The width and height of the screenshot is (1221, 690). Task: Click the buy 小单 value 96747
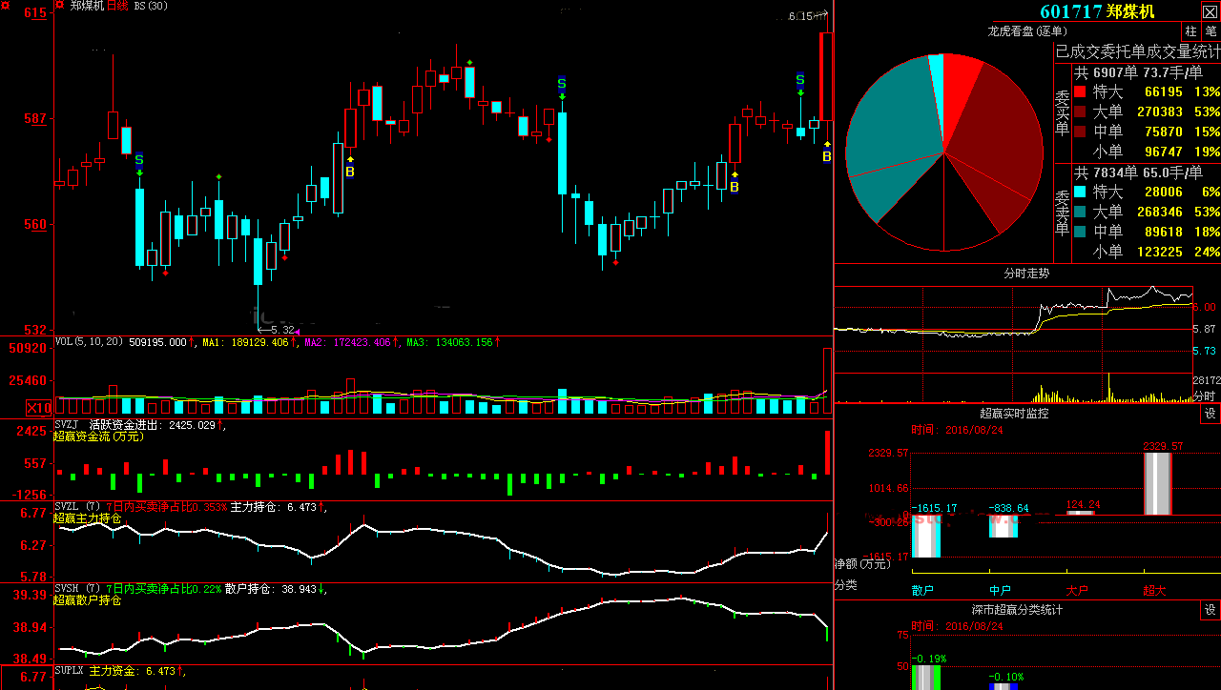pyautogui.click(x=1163, y=152)
